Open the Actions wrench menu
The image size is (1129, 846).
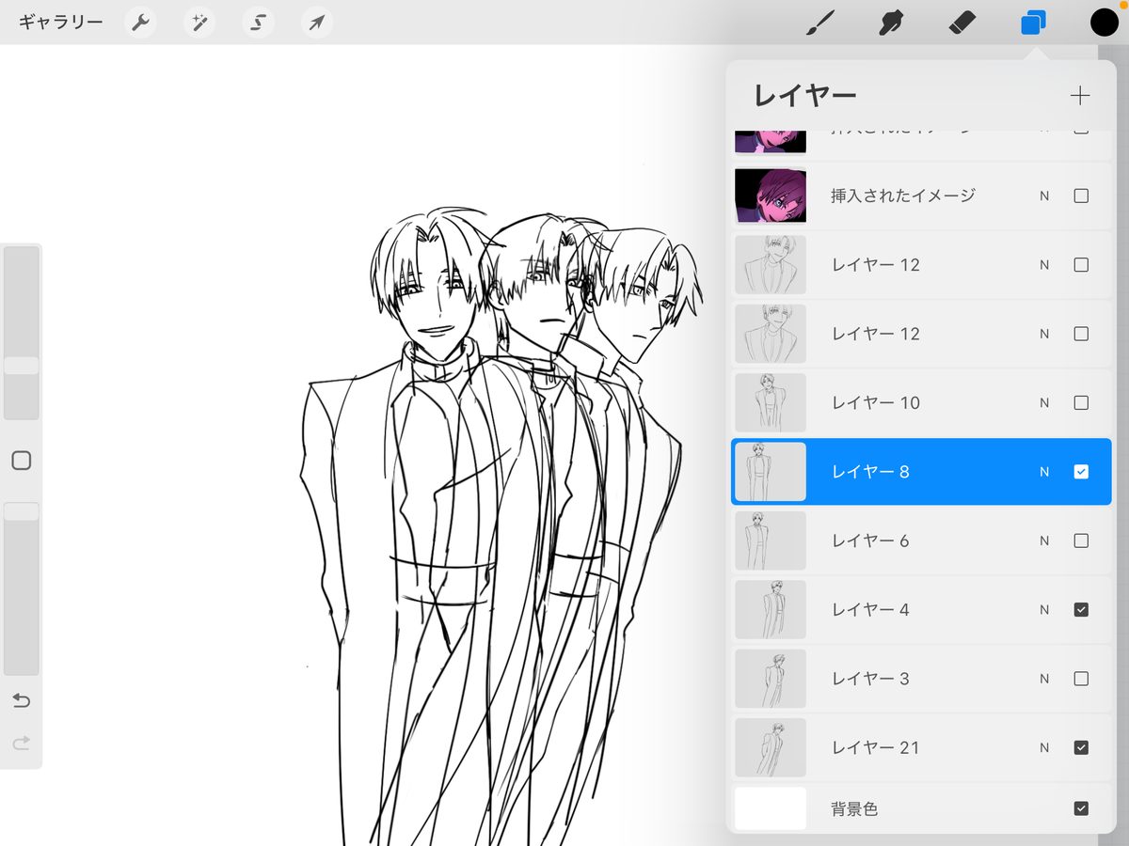(140, 23)
